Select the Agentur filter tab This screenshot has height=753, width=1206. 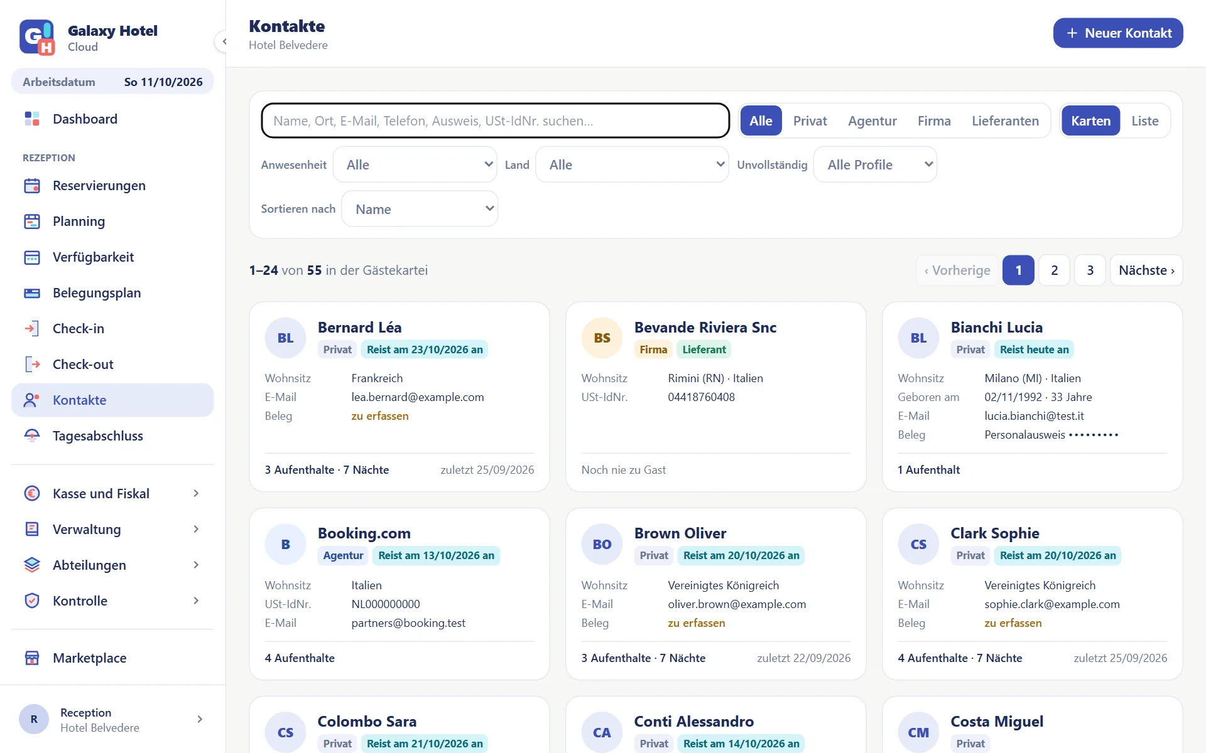(x=872, y=120)
